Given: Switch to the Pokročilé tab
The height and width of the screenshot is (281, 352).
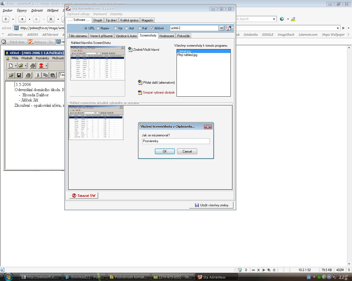Looking at the screenshot, I should (x=183, y=36).
